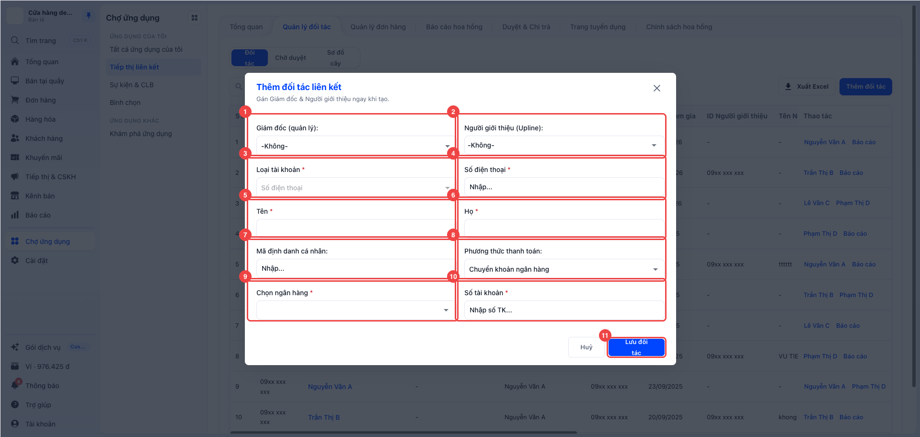The image size is (920, 437).
Task: Click the Số tài khoản input field
Action: tap(564, 310)
